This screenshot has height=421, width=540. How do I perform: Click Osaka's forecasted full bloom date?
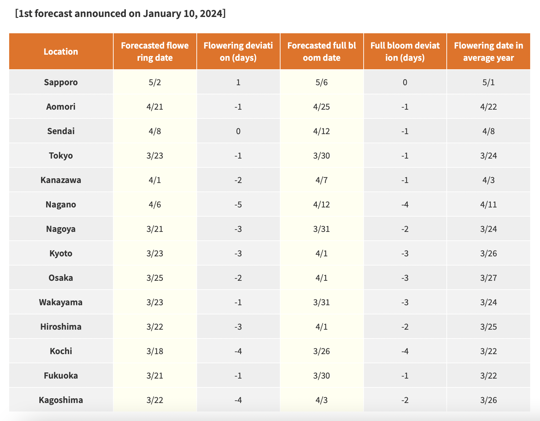322,278
